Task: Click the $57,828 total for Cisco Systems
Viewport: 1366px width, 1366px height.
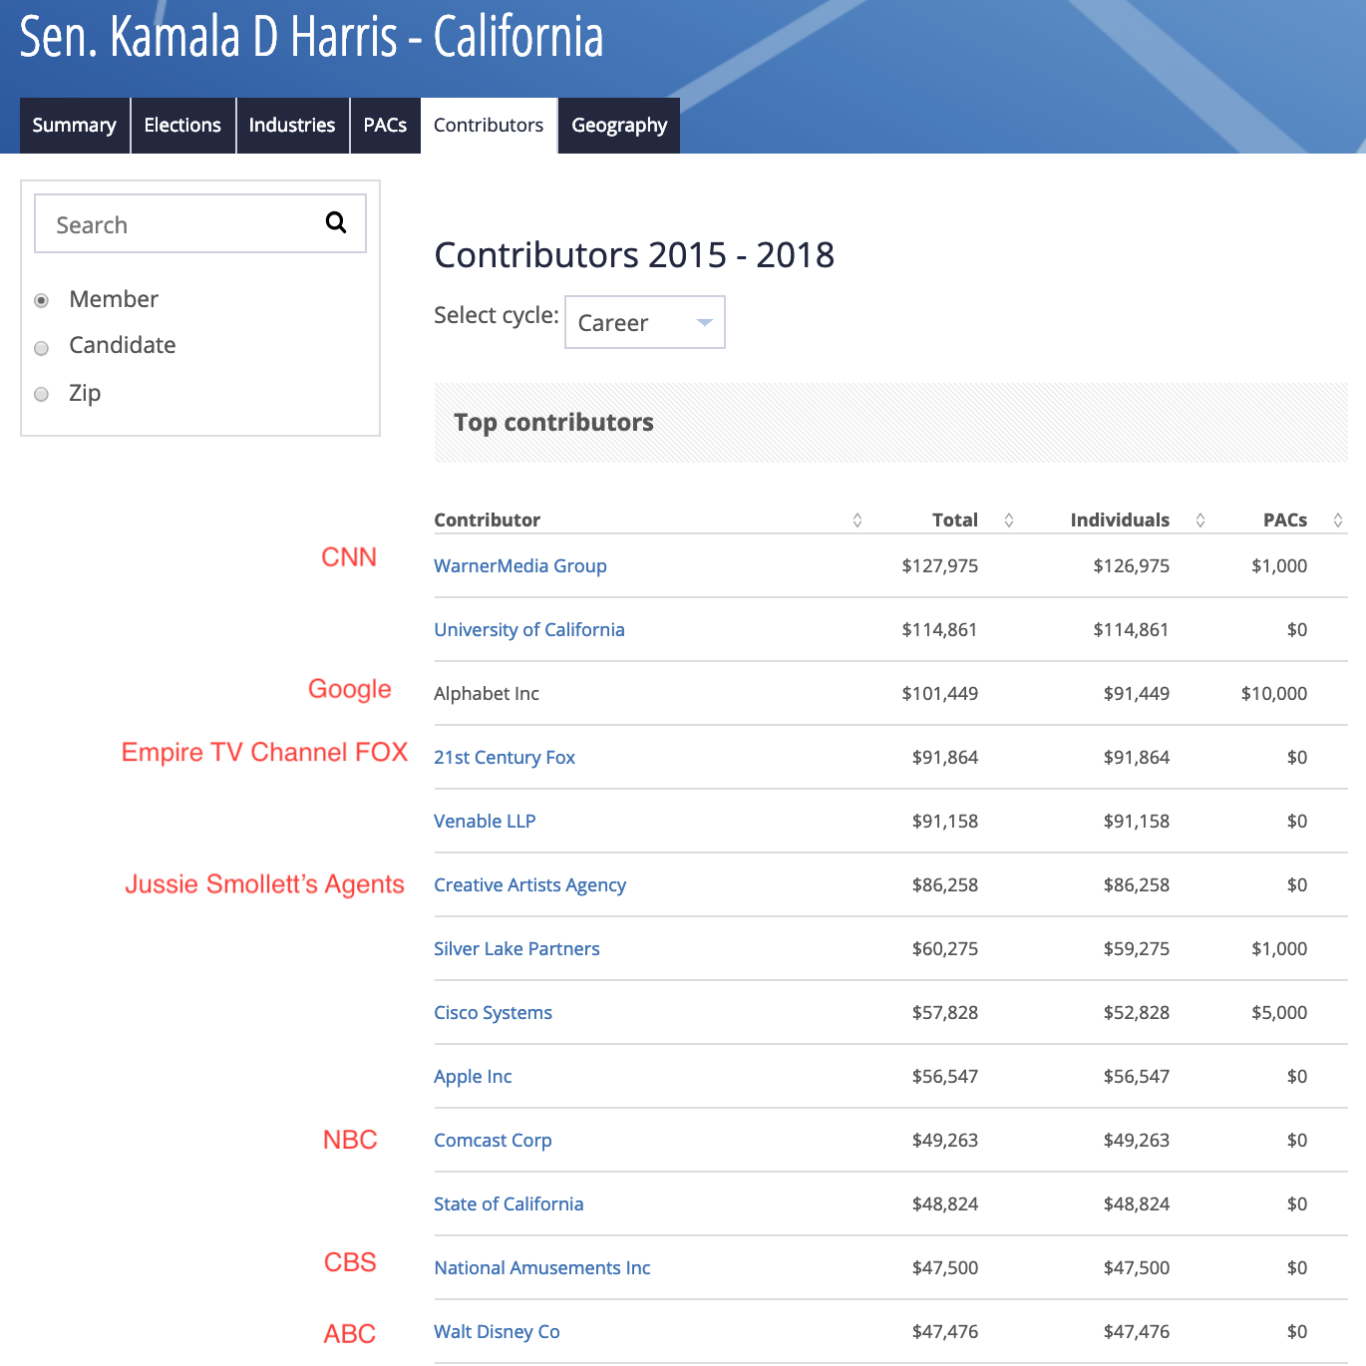Action: point(945,1013)
